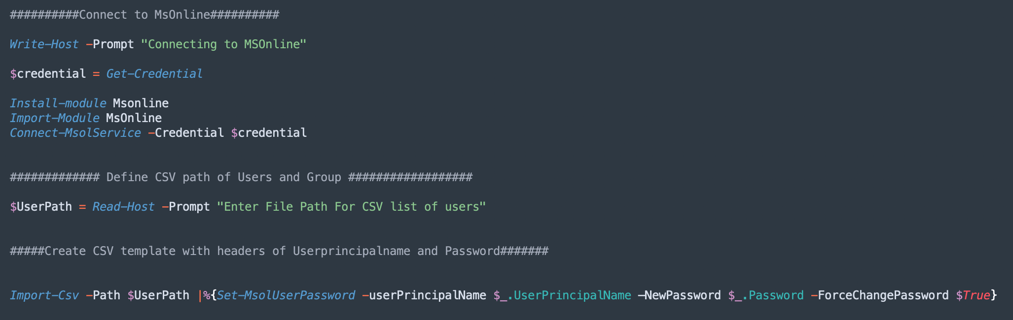Click the $True value
The width and height of the screenshot is (1013, 320).
[x=973, y=295]
